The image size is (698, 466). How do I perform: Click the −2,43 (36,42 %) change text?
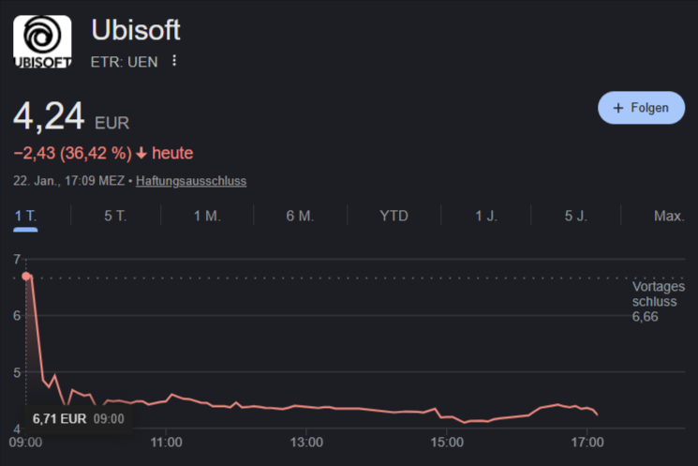click(x=72, y=153)
